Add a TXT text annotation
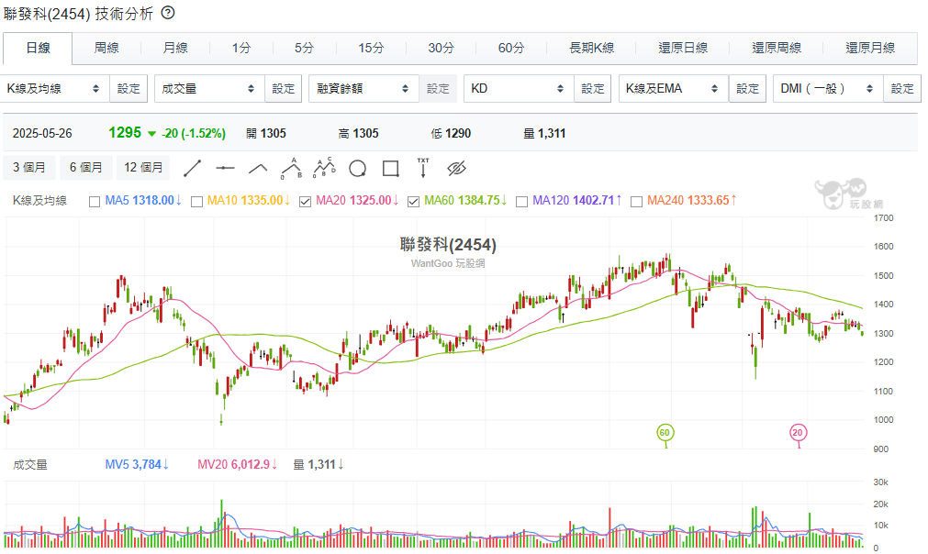Image resolution: width=928 pixels, height=554 pixels. click(x=423, y=167)
